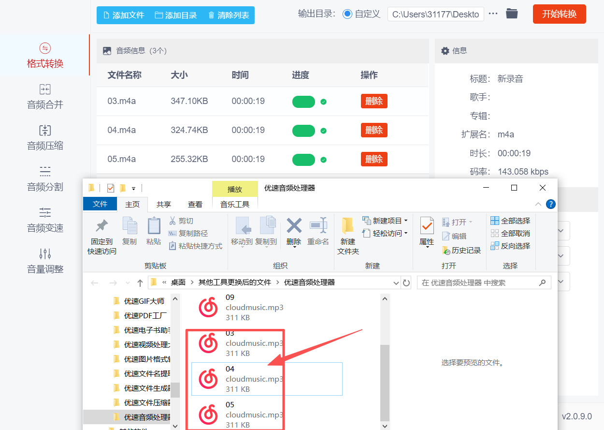Click the progress bar of 03.m4a
Image resolution: width=604 pixels, height=430 pixels.
pyautogui.click(x=303, y=102)
